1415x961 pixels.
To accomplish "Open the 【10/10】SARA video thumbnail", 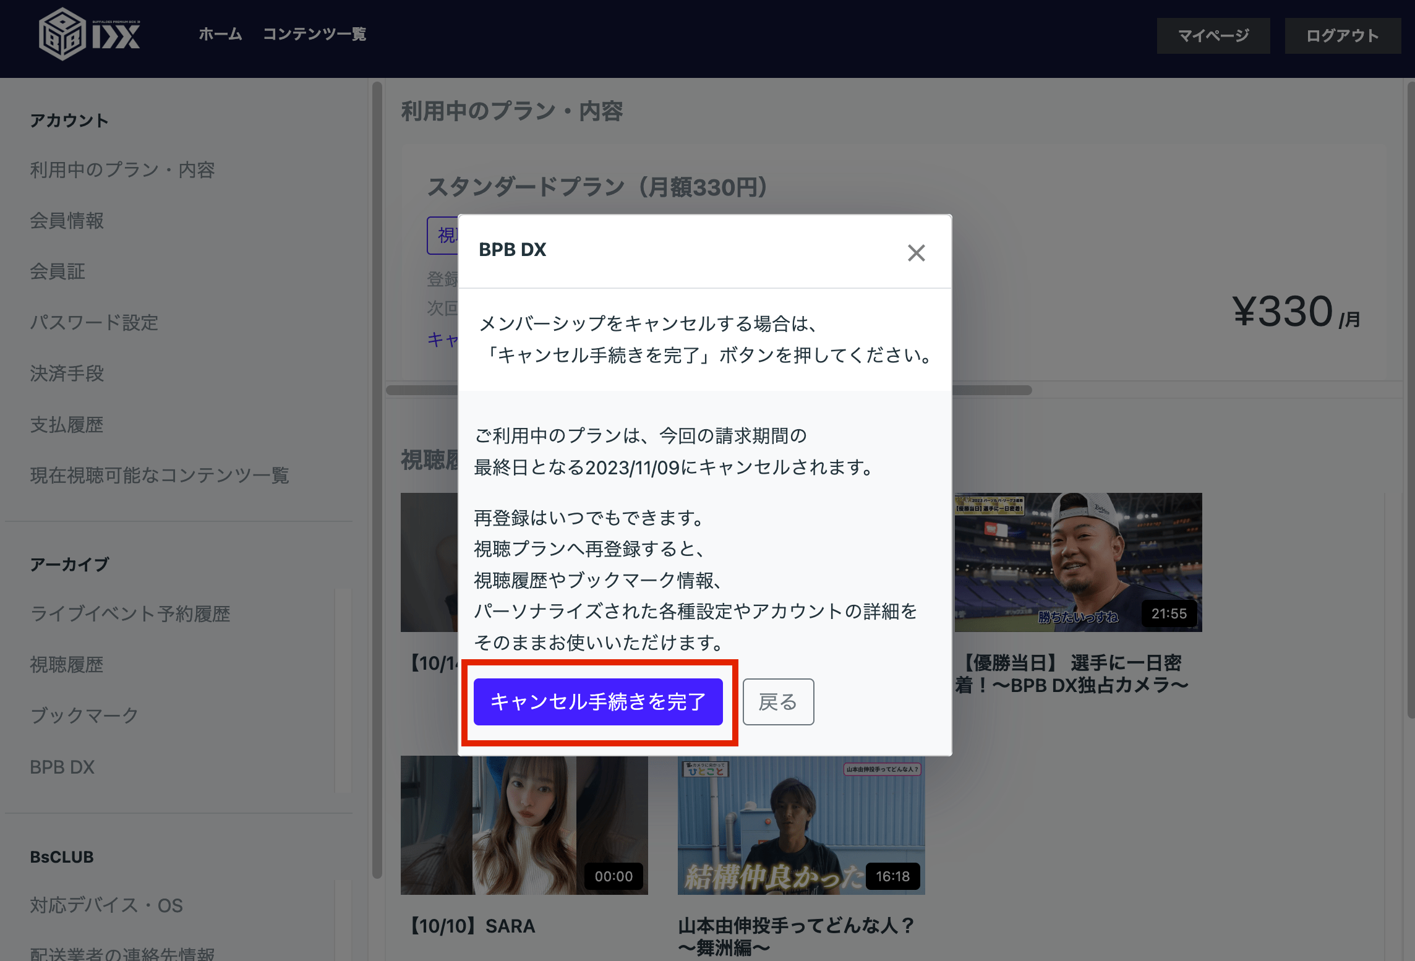I will [524, 826].
